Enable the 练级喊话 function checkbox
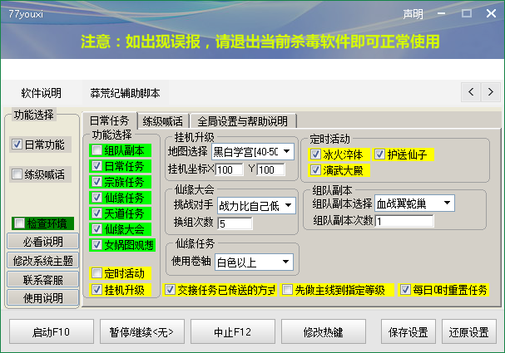505x353 pixels. point(17,174)
